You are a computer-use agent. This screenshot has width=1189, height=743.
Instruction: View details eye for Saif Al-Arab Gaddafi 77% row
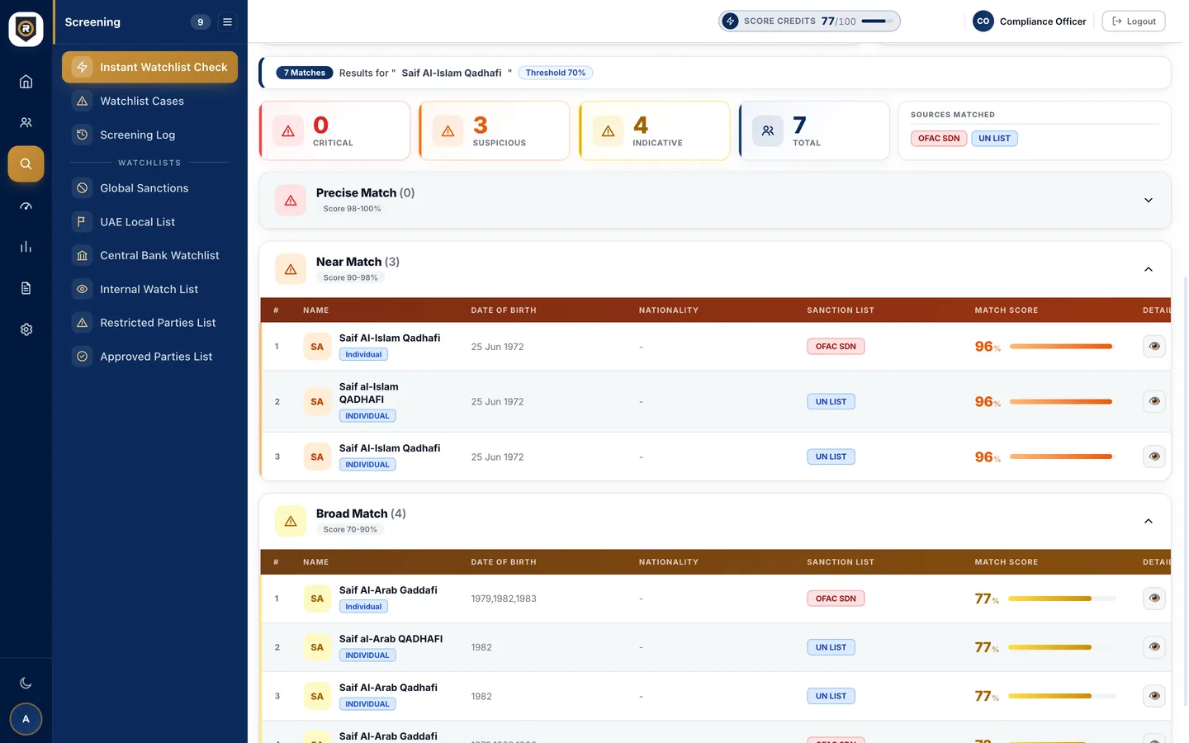(1154, 599)
